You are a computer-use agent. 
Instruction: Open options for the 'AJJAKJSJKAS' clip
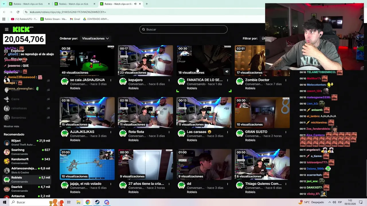(x=111, y=132)
